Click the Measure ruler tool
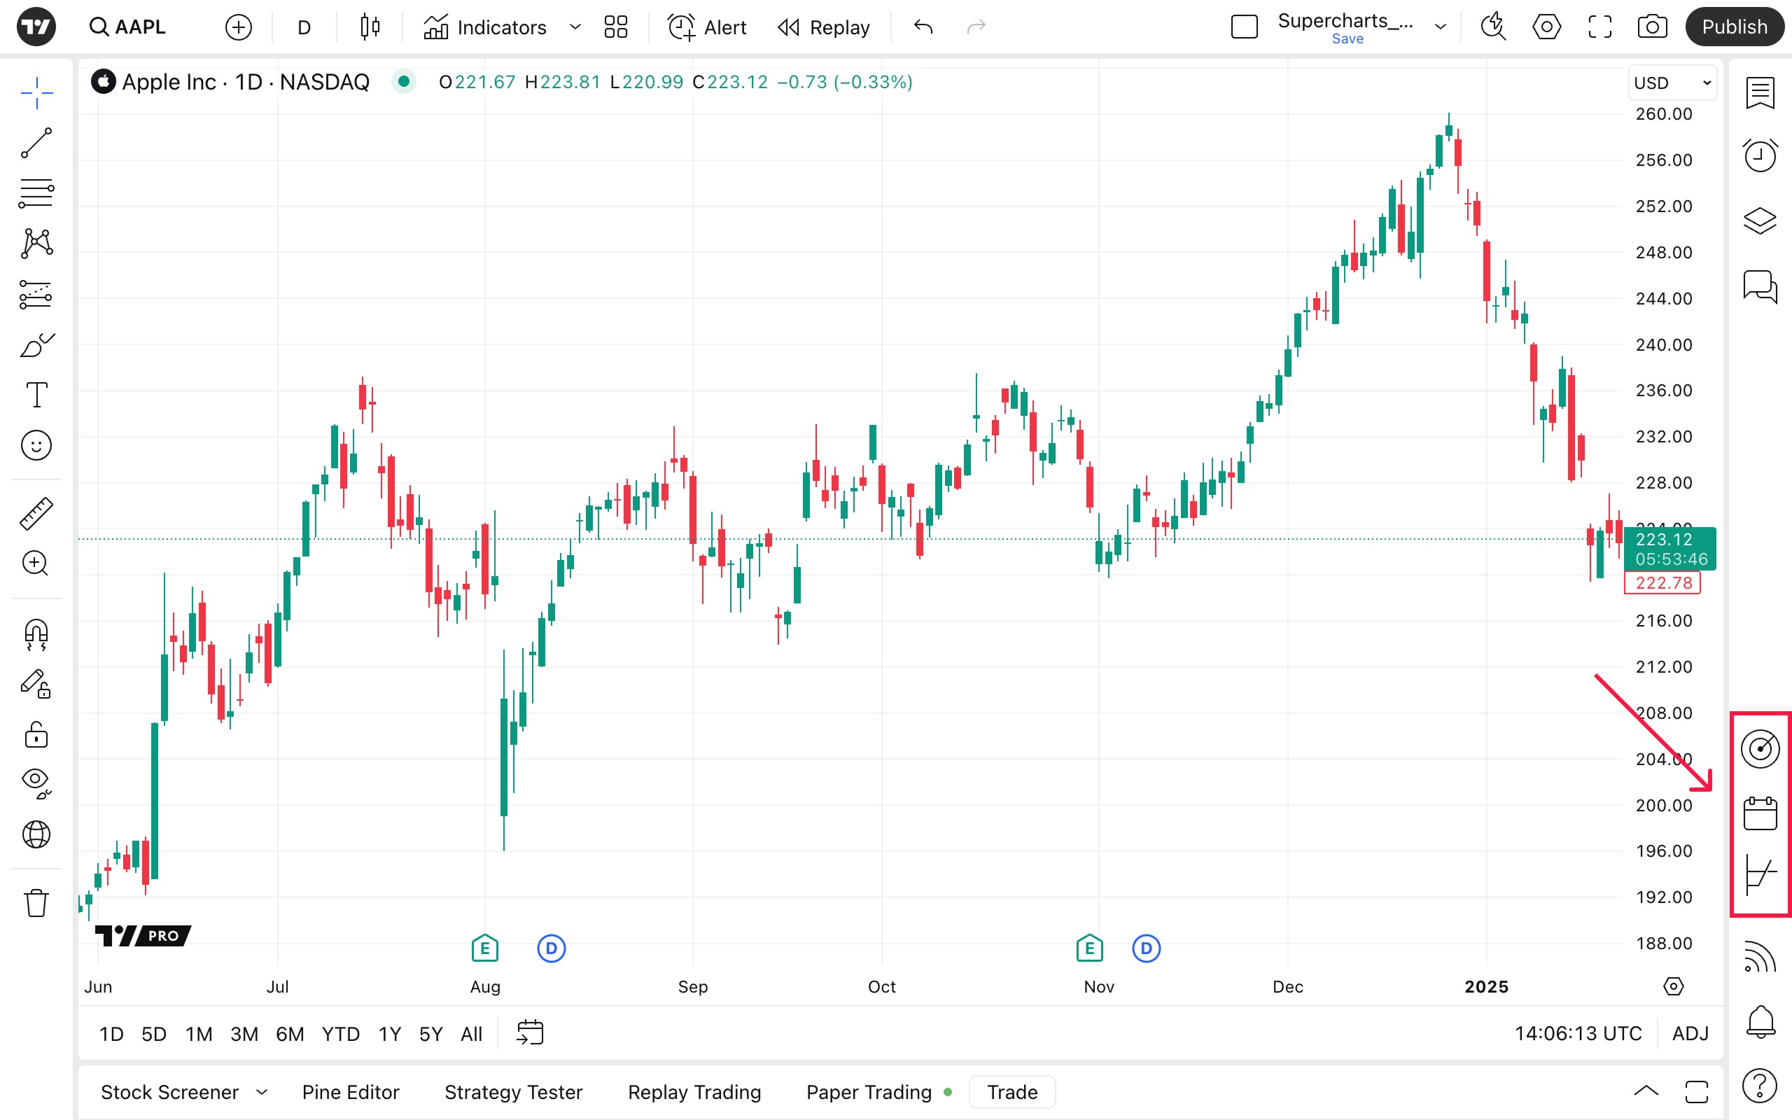 tap(36, 513)
